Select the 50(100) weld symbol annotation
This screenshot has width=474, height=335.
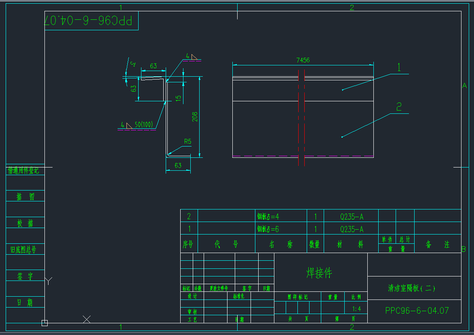pos(143,124)
